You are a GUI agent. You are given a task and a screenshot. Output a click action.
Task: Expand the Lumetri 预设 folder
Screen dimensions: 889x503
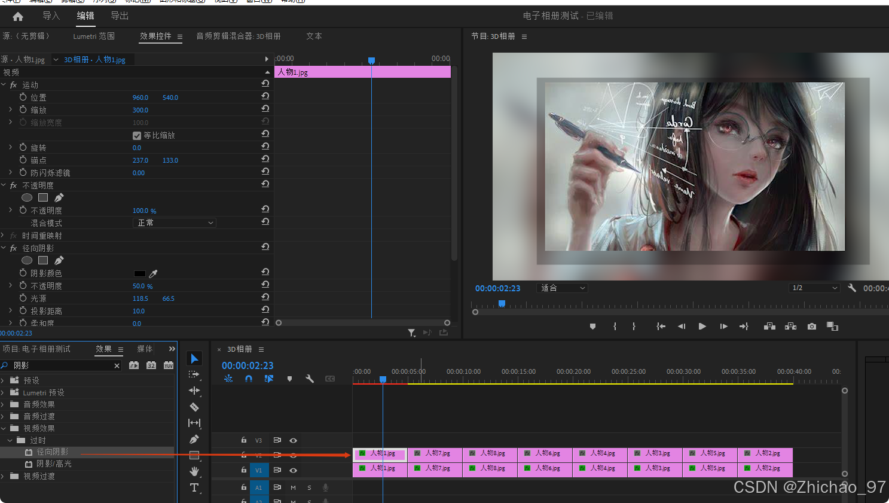pyautogui.click(x=2, y=392)
